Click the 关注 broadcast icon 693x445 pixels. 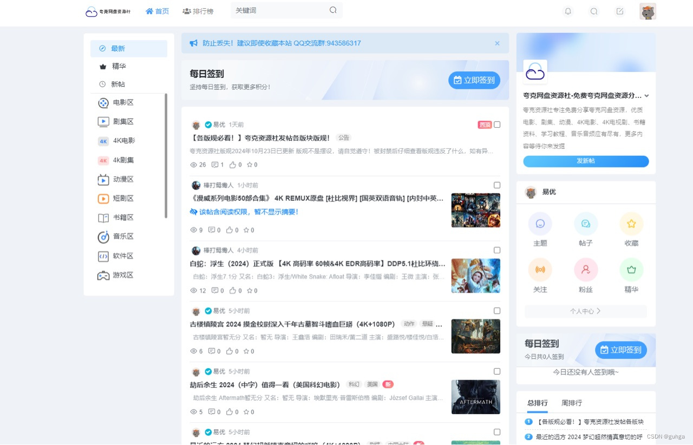(x=540, y=269)
